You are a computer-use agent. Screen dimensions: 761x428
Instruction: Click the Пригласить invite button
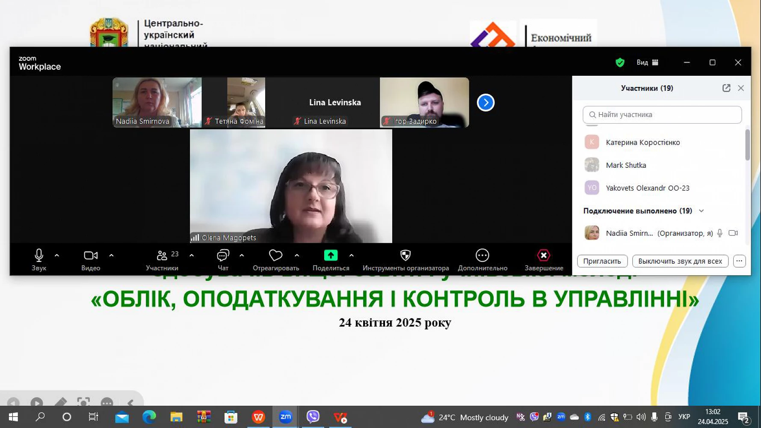click(602, 261)
